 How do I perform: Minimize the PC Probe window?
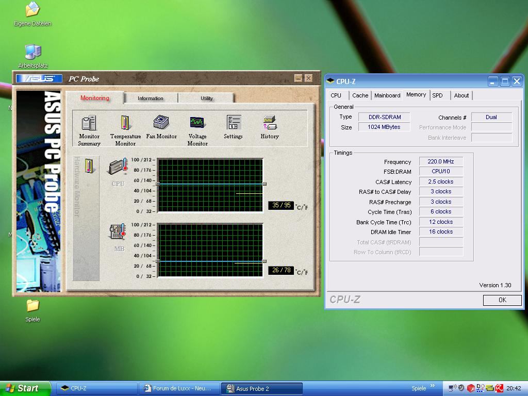click(x=298, y=78)
